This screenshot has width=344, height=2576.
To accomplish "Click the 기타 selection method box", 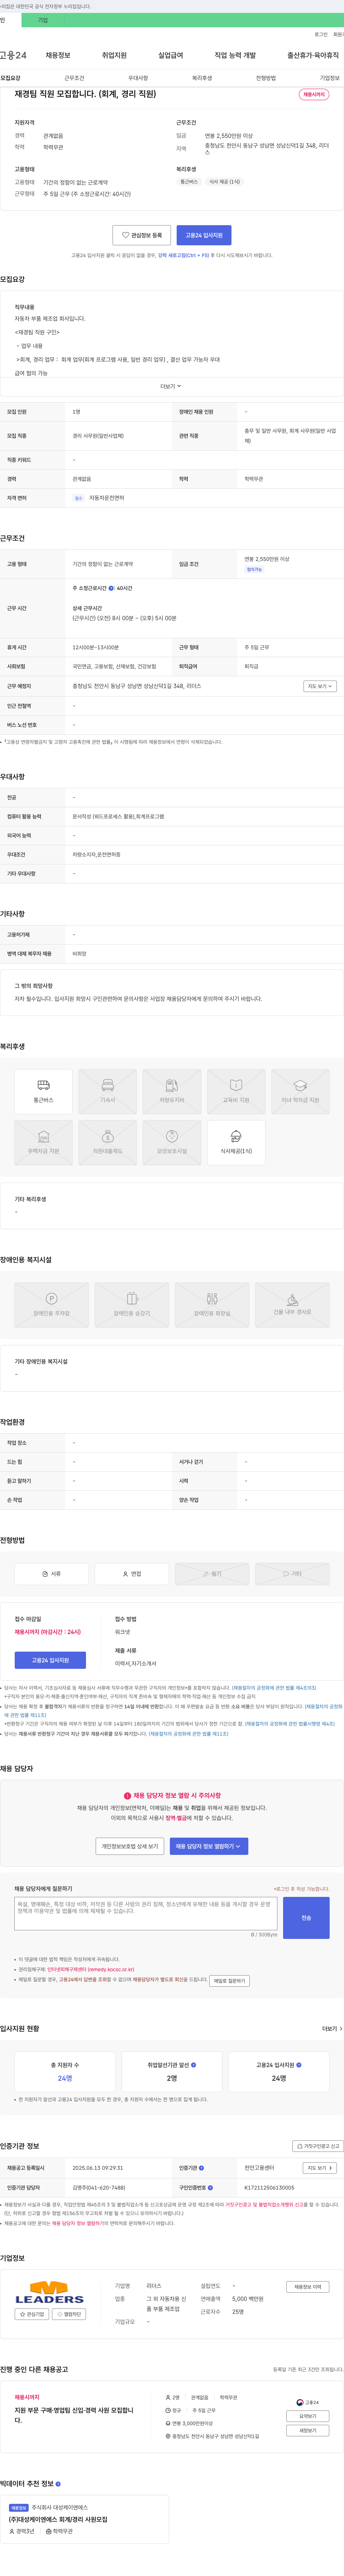I will (292, 1574).
